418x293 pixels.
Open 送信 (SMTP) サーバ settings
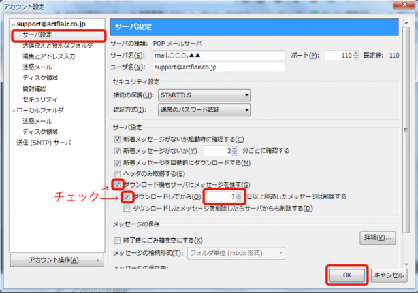click(x=44, y=143)
